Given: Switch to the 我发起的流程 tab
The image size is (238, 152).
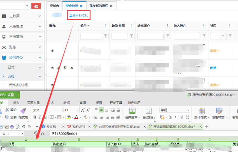Looking at the screenshot, I should [99, 6].
